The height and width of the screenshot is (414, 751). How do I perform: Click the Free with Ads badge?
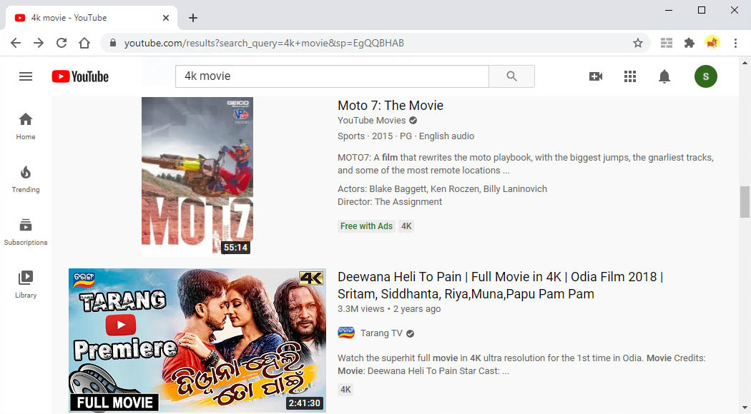[x=365, y=226]
